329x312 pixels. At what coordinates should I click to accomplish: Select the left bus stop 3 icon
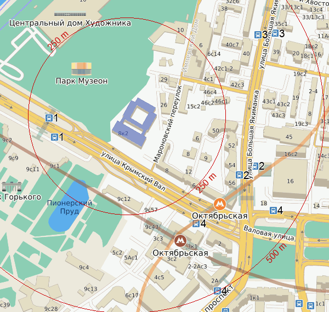click(x=258, y=34)
